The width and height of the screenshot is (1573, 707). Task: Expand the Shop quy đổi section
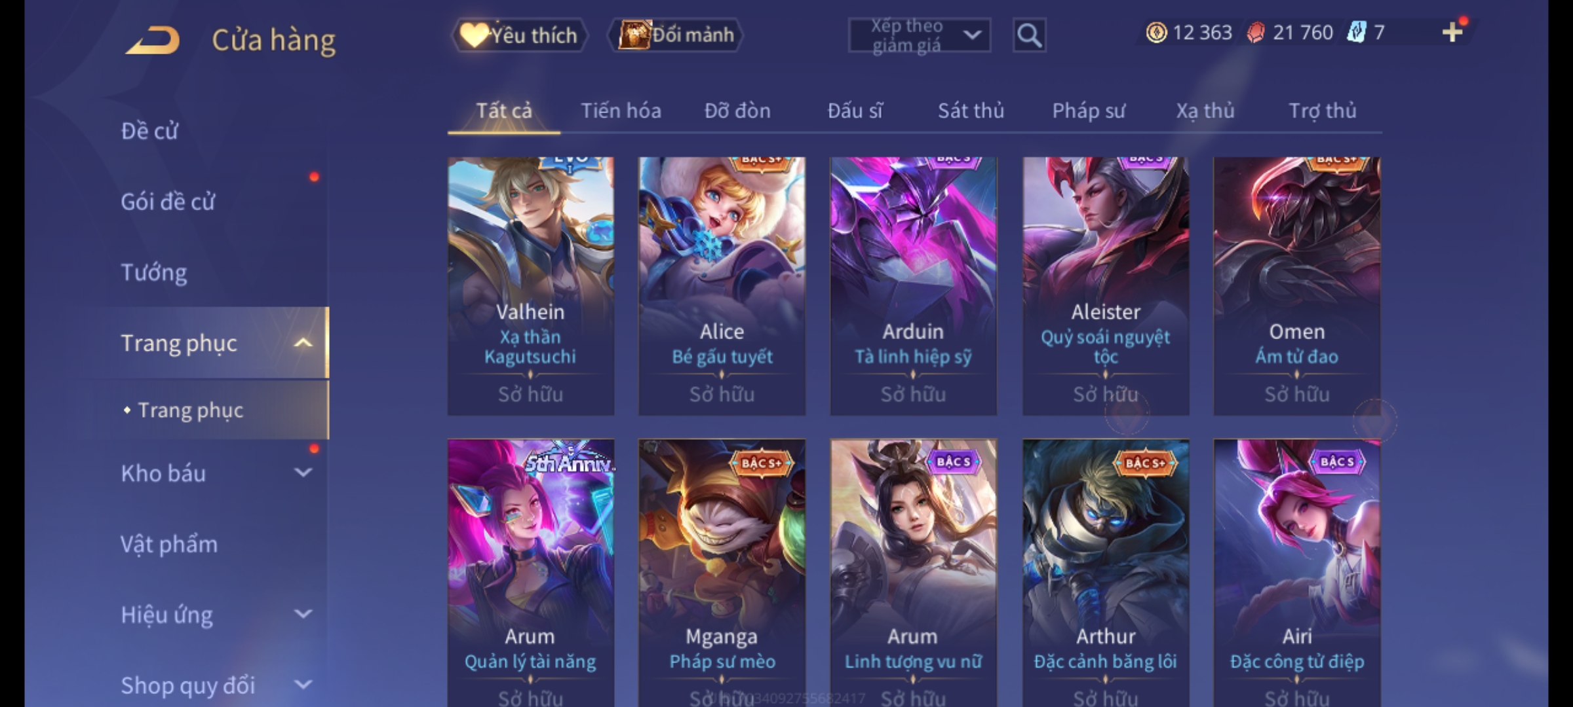(303, 685)
